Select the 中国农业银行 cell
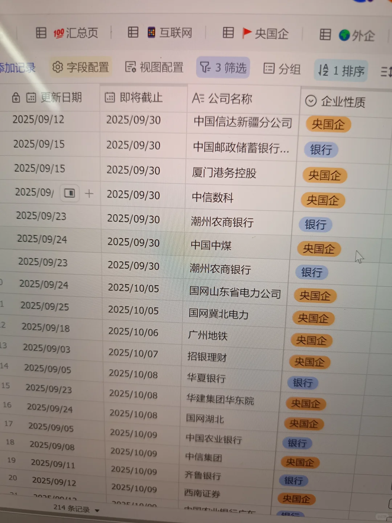Image resolution: width=392 pixels, height=523 pixels. tap(228, 439)
